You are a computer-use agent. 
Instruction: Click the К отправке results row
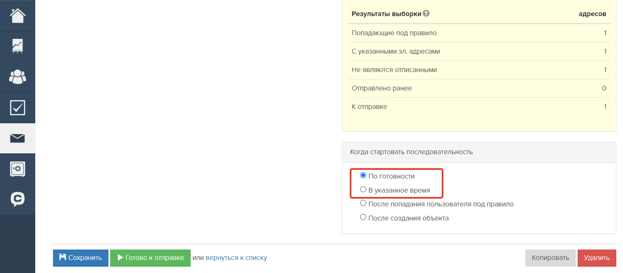[x=479, y=107]
